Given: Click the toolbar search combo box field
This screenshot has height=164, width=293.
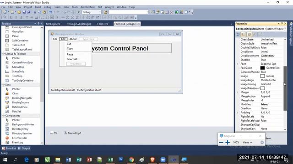Looking at the screenshot, I should tap(128, 12).
